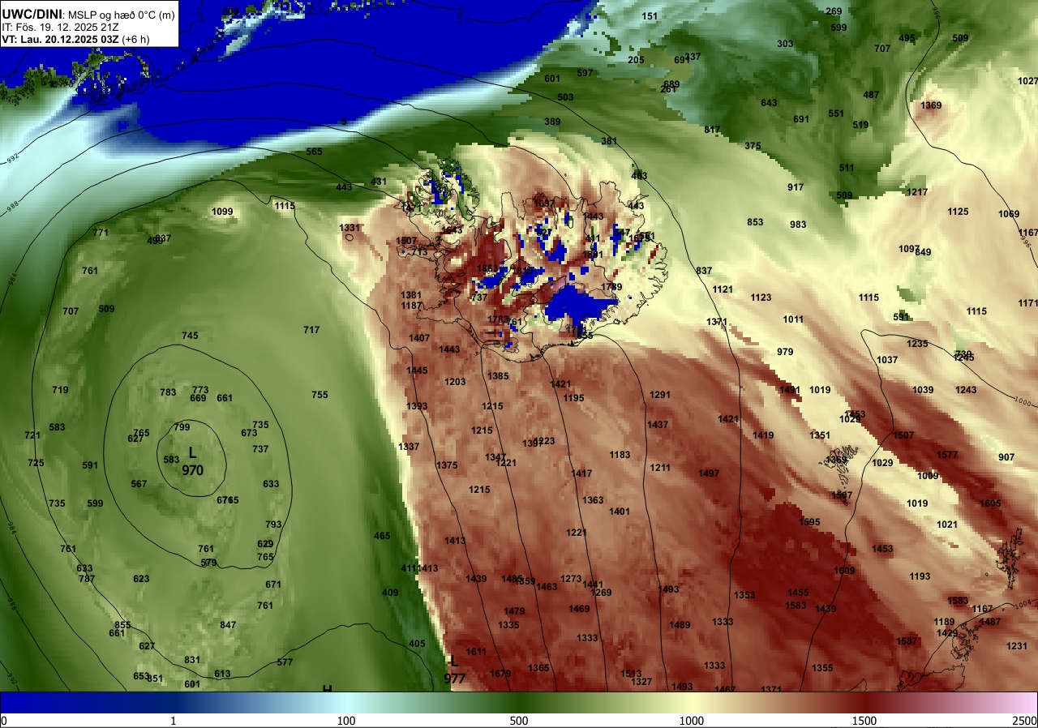Click the height value '1217'

point(917,192)
